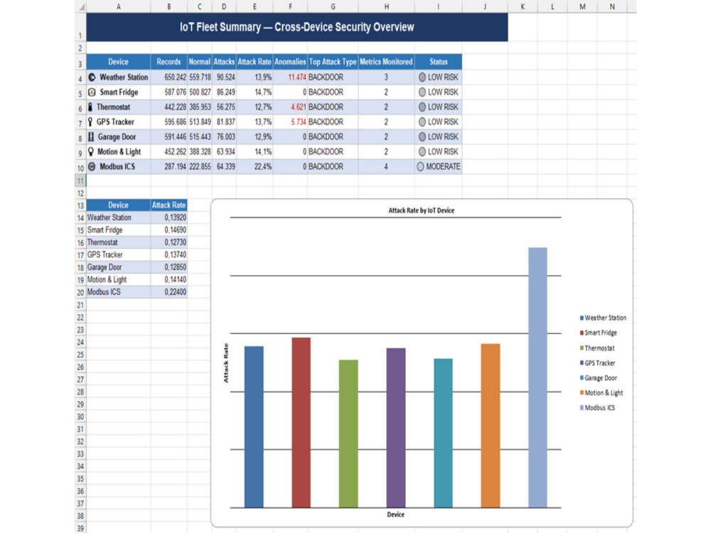
Task: Select column F header
Action: click(290, 6)
